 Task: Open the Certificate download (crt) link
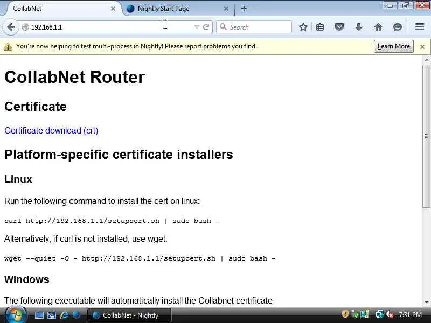(51, 130)
